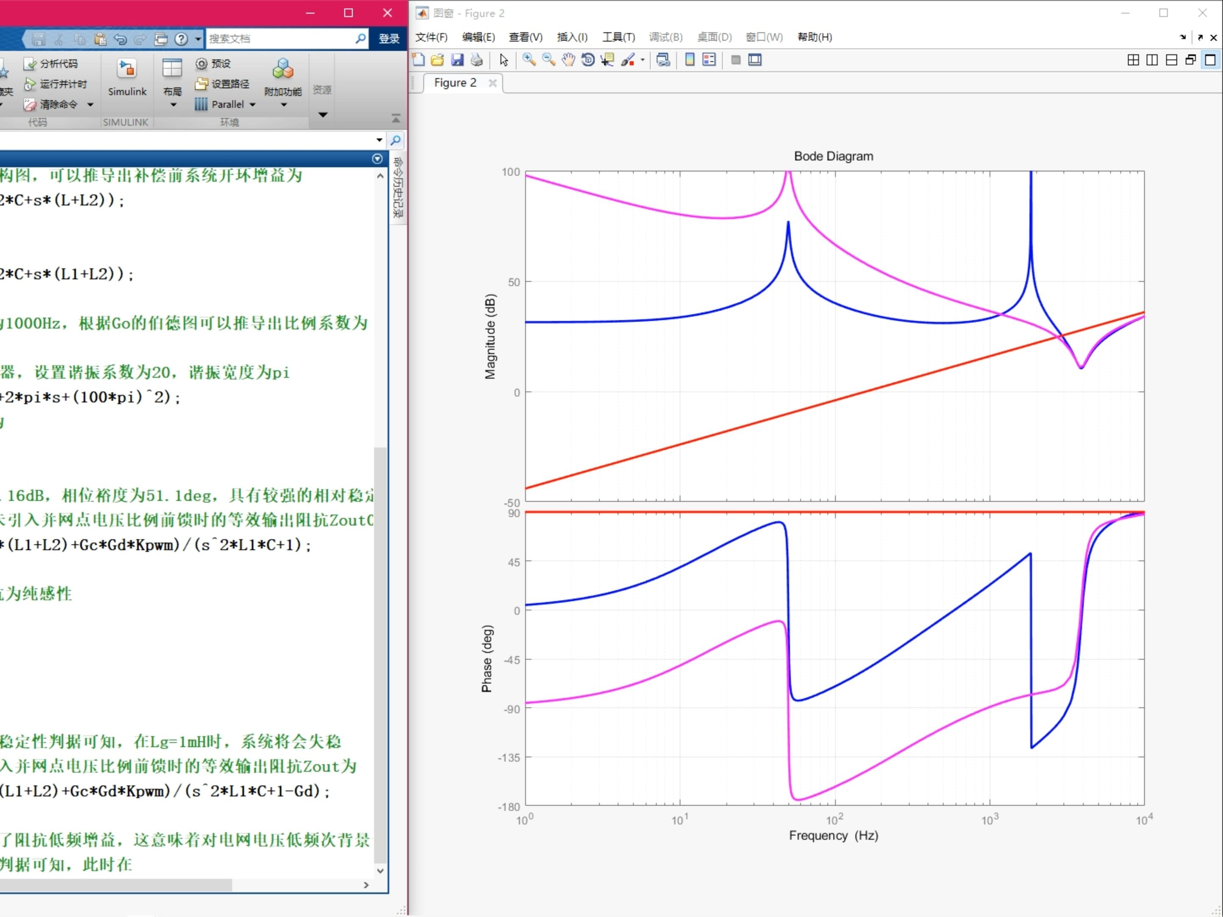Click the Print Figure icon
Image resolution: width=1223 pixels, height=917 pixels.
[477, 60]
